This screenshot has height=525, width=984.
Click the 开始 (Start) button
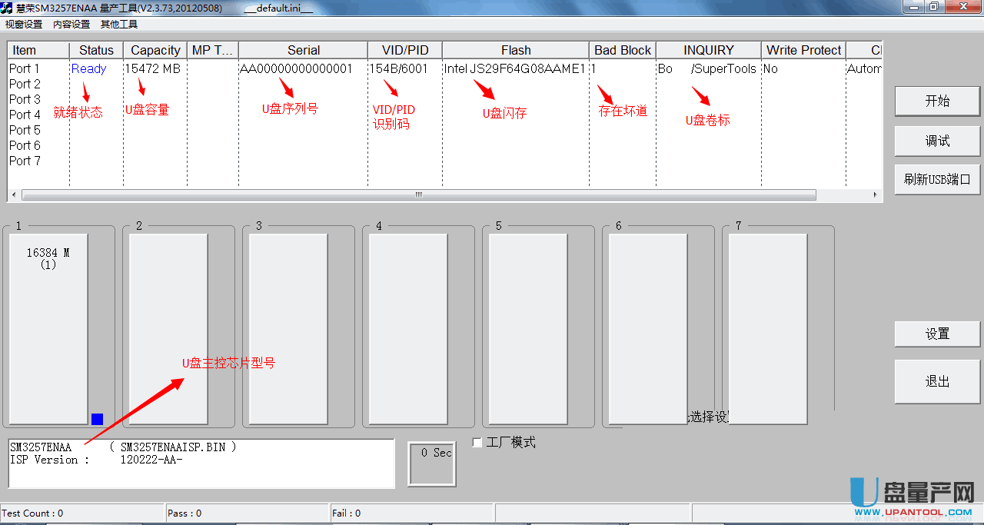pos(937,101)
